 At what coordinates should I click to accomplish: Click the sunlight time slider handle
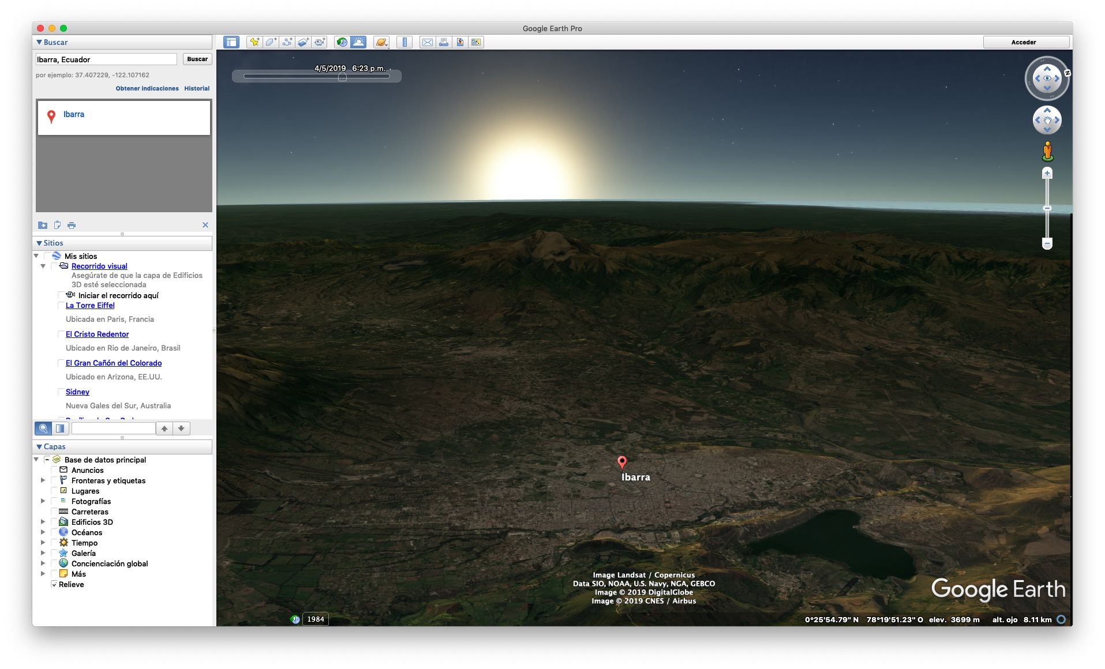click(342, 77)
